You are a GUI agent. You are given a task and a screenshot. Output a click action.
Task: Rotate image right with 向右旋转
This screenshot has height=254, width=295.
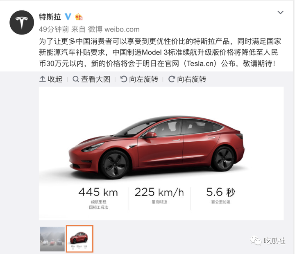pyautogui.click(x=187, y=79)
